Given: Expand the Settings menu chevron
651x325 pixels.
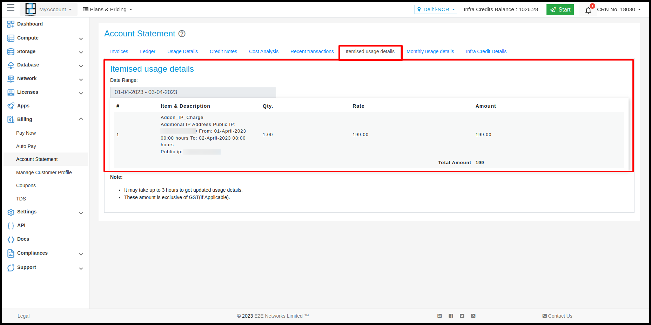Looking at the screenshot, I should pyautogui.click(x=81, y=213).
